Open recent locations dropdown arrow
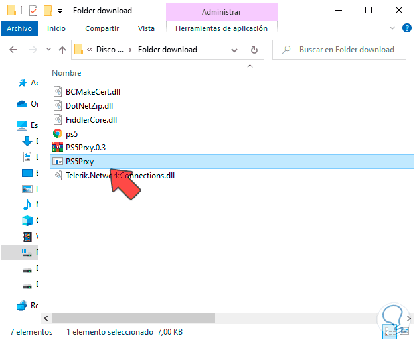This screenshot has height=340, width=415. (48, 50)
